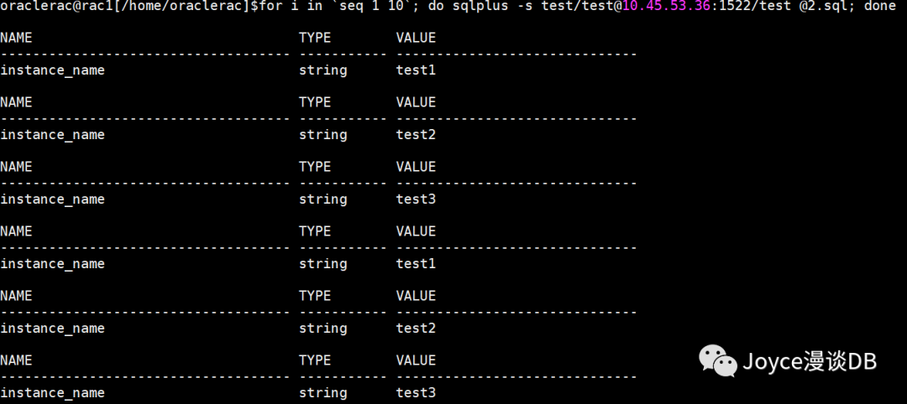Click the Joyce漫谈DB watermark text

(810, 362)
